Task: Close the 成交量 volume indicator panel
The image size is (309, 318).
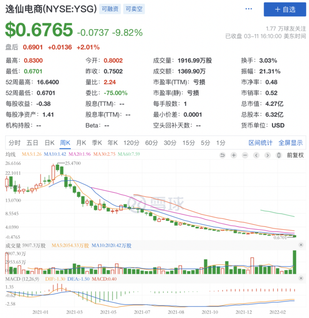Action: pyautogui.click(x=301, y=245)
